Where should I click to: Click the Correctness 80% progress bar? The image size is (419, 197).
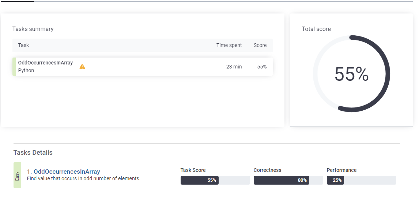(288, 180)
